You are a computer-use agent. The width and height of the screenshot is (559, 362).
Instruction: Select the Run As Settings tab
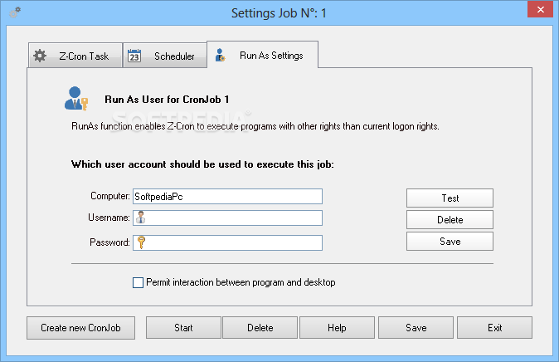pos(262,55)
